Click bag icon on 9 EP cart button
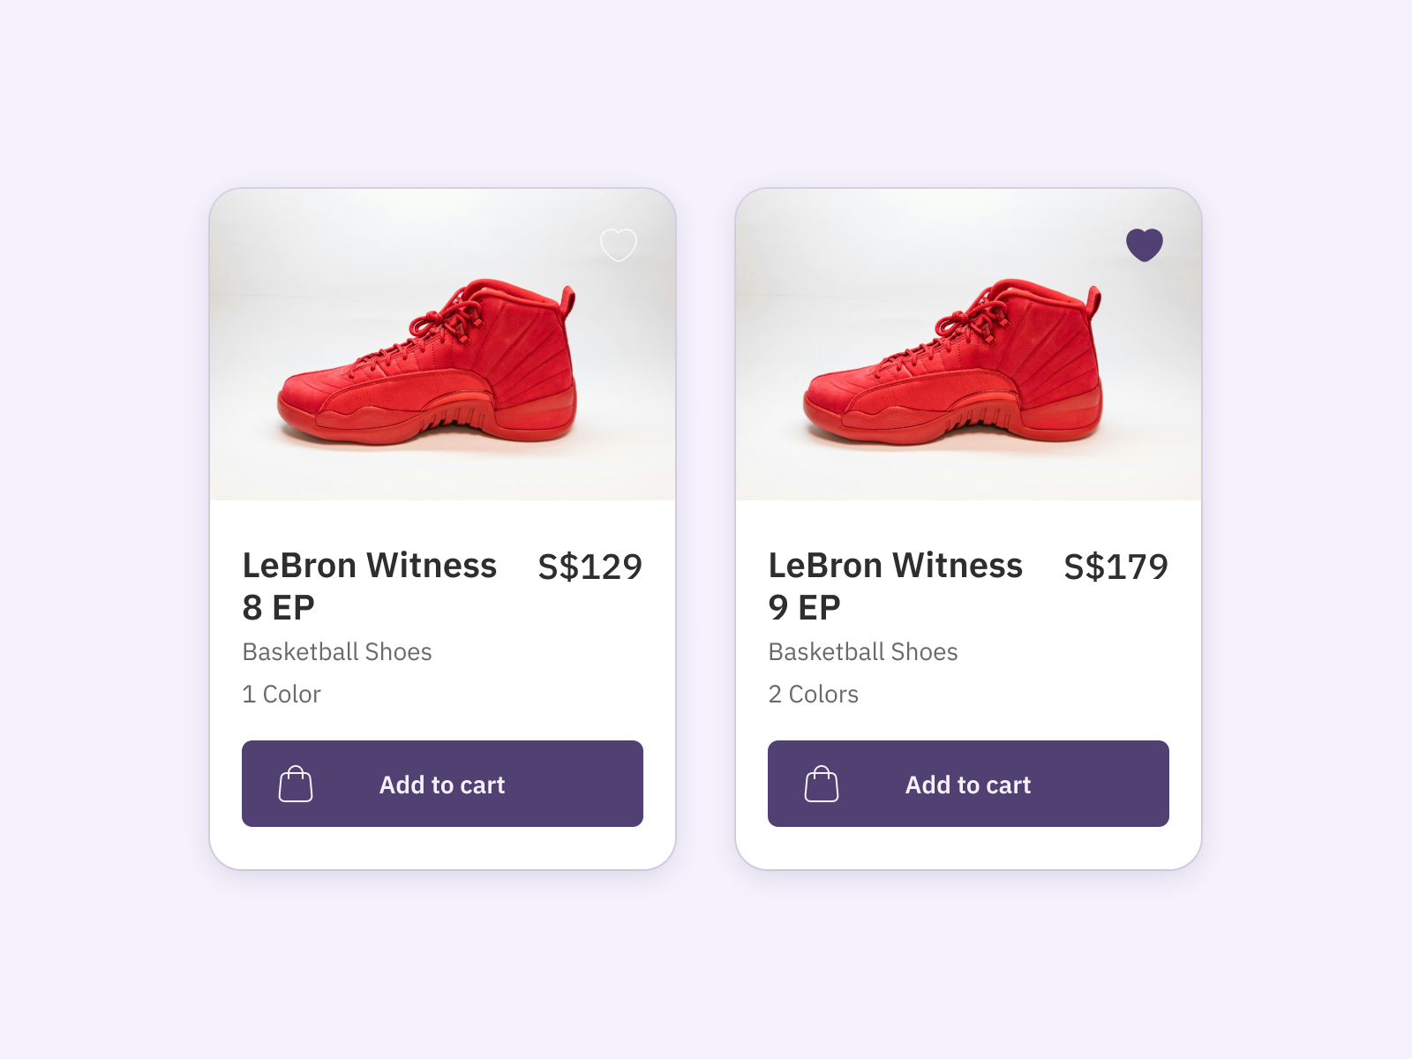This screenshot has width=1412, height=1059. (822, 784)
